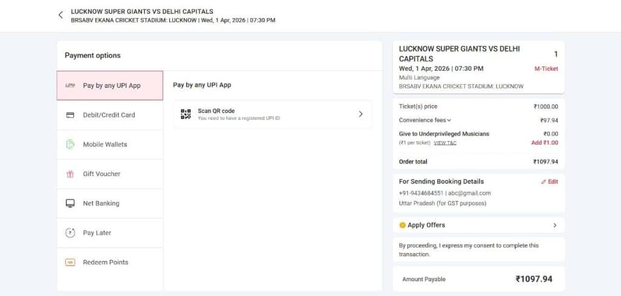The width and height of the screenshot is (621, 296).
Task: Click Order total amount ₹1097.94
Action: 546,162
